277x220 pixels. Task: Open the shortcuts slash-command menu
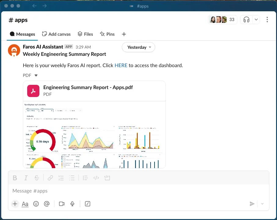coord(87,204)
